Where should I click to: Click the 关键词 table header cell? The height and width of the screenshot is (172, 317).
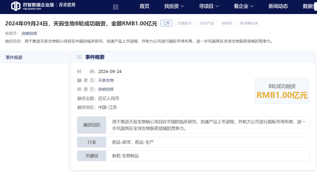(x=92, y=156)
